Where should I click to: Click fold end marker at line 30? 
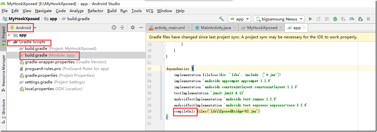[x=164, y=117]
